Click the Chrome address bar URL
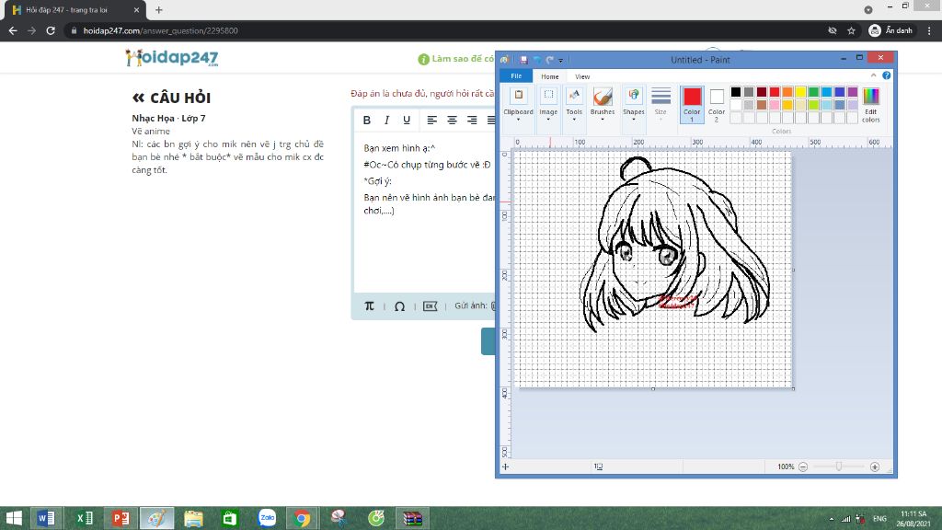942x530 pixels. tap(160, 30)
